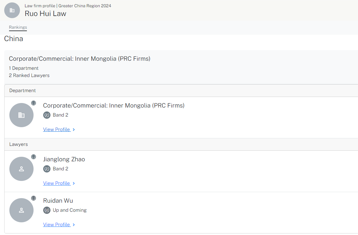Viewport: 358px width, 235px height.
Task: Click the chevron next to department View Profile
Action: pyautogui.click(x=74, y=130)
